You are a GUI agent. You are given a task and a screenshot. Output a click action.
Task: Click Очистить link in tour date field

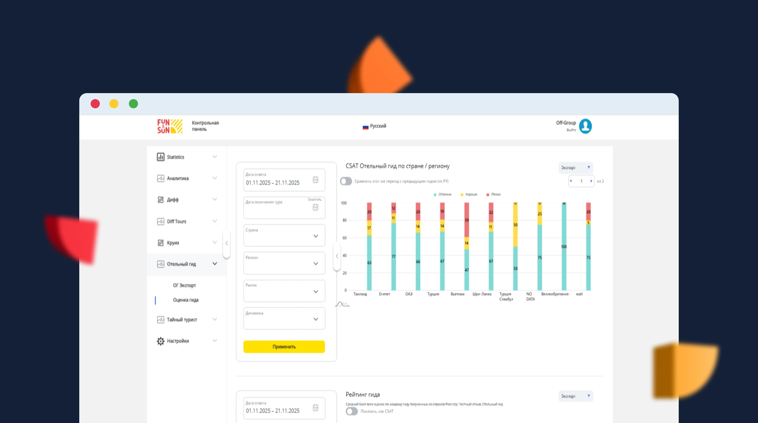point(314,200)
